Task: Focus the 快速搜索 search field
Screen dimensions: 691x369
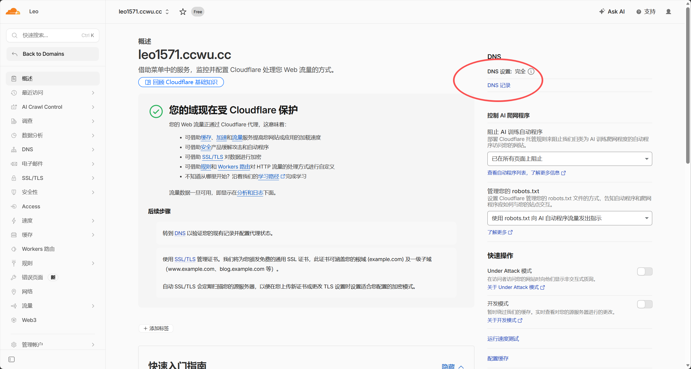Action: tap(53, 35)
